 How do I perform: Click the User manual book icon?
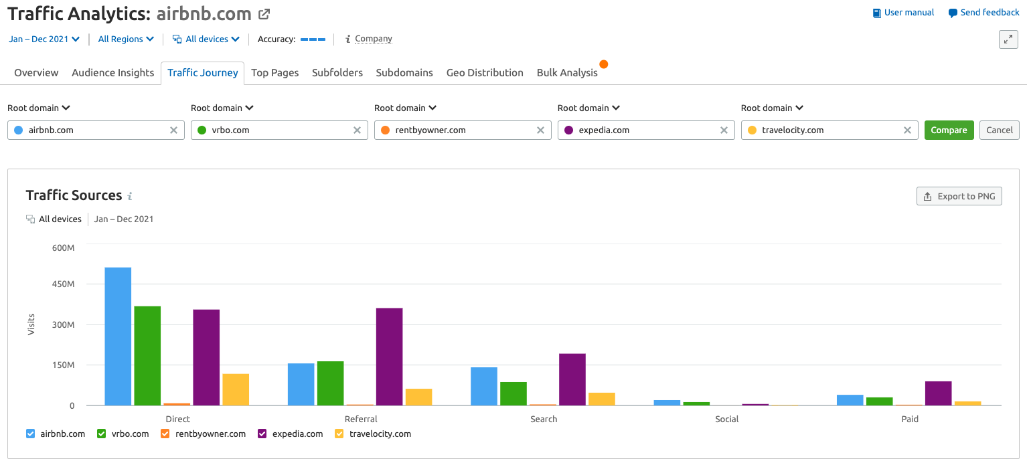[x=877, y=13]
